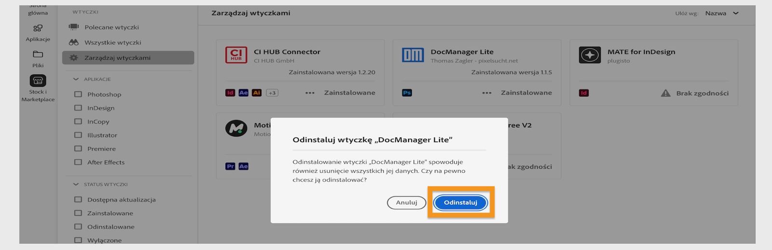Screen dimensions: 772x250
Task: Check the InDesign filter
Action: [x=78, y=108]
